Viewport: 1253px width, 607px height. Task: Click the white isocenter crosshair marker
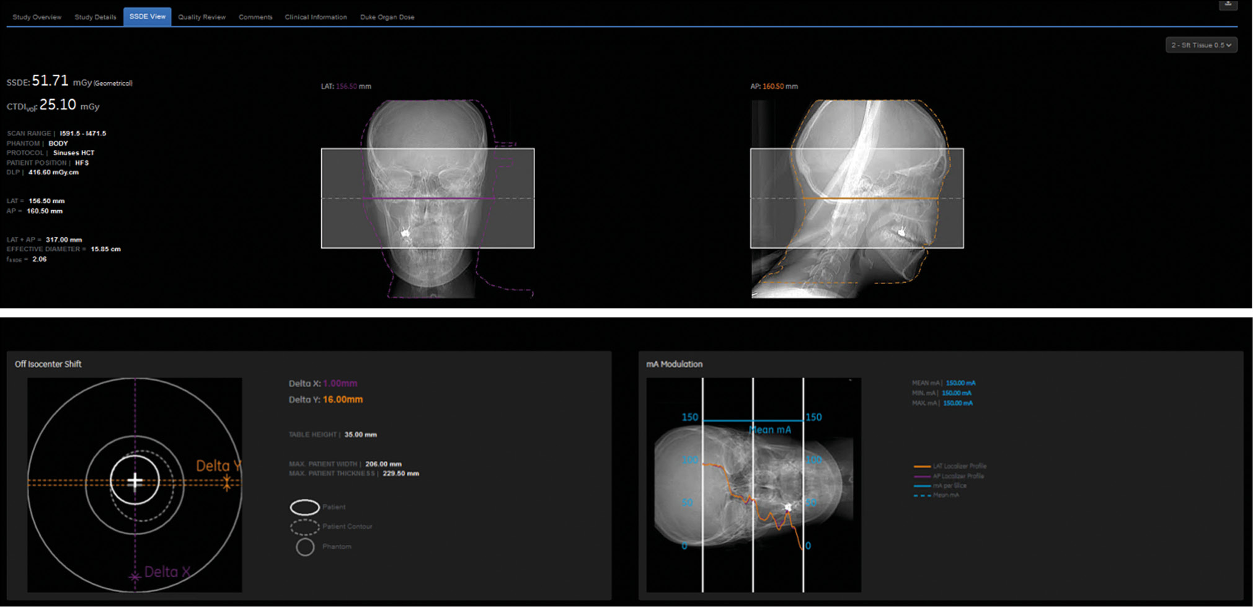click(135, 481)
